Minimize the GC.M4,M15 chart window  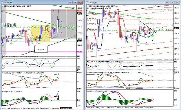pyautogui.click(x=70, y=2)
